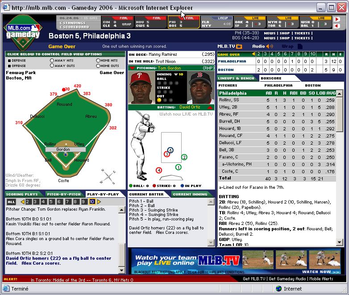Viewport: 349px width, 295px height.
Task: Click scoreboard scroll left red arrow
Action: [x=337, y=26]
